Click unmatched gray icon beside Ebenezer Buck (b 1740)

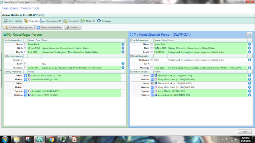pos(152,83)
